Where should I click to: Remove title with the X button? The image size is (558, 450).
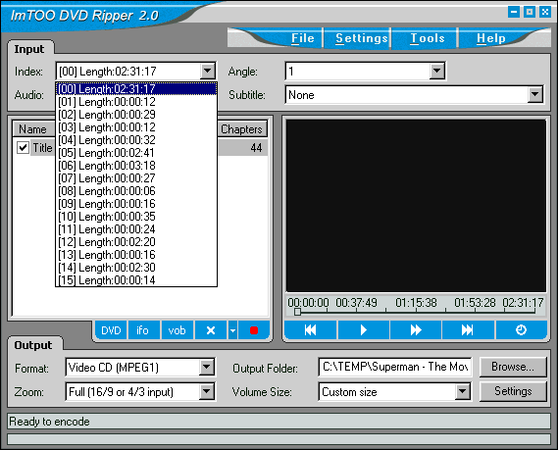[211, 330]
